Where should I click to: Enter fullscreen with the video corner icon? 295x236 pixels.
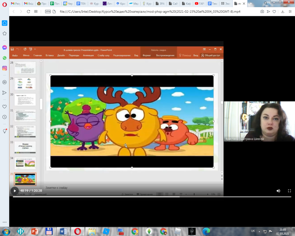[289, 191]
